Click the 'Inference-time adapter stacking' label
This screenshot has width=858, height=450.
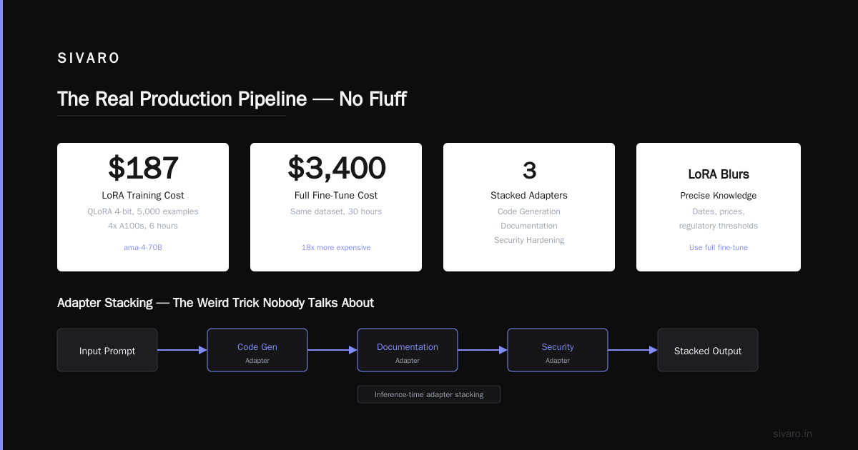coord(429,394)
